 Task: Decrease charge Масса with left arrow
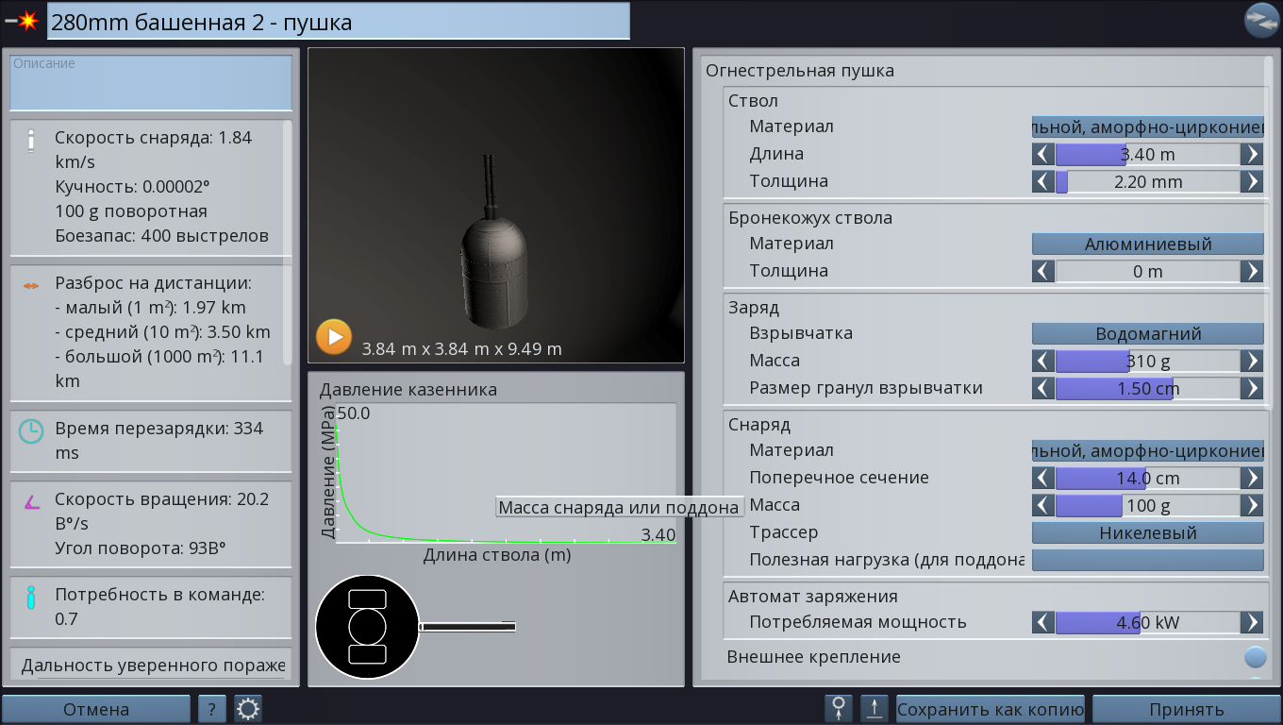(1042, 361)
